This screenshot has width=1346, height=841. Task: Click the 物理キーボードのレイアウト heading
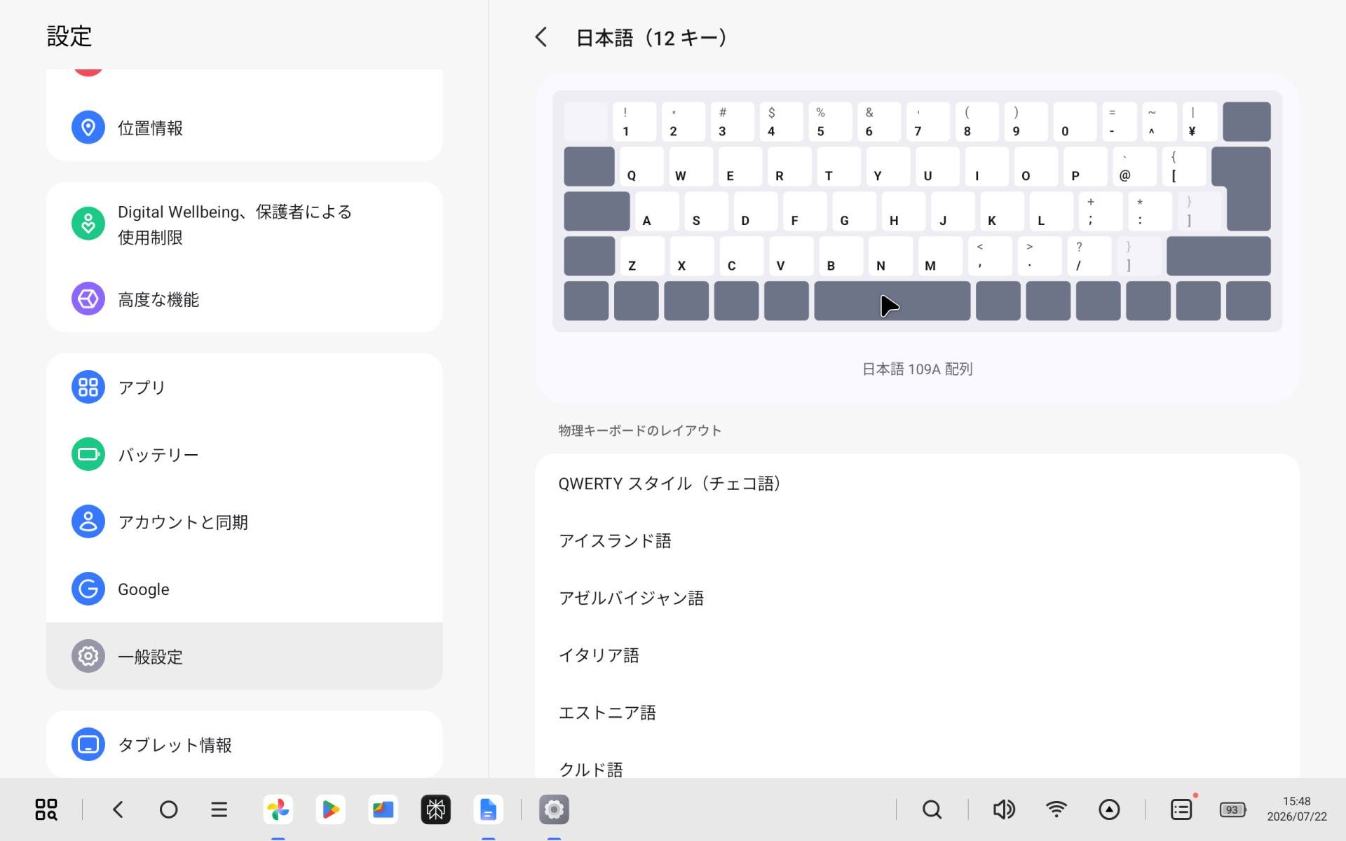click(x=639, y=430)
